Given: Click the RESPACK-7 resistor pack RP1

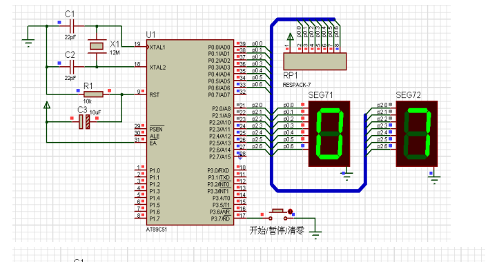Looking at the screenshot, I should point(315,61).
